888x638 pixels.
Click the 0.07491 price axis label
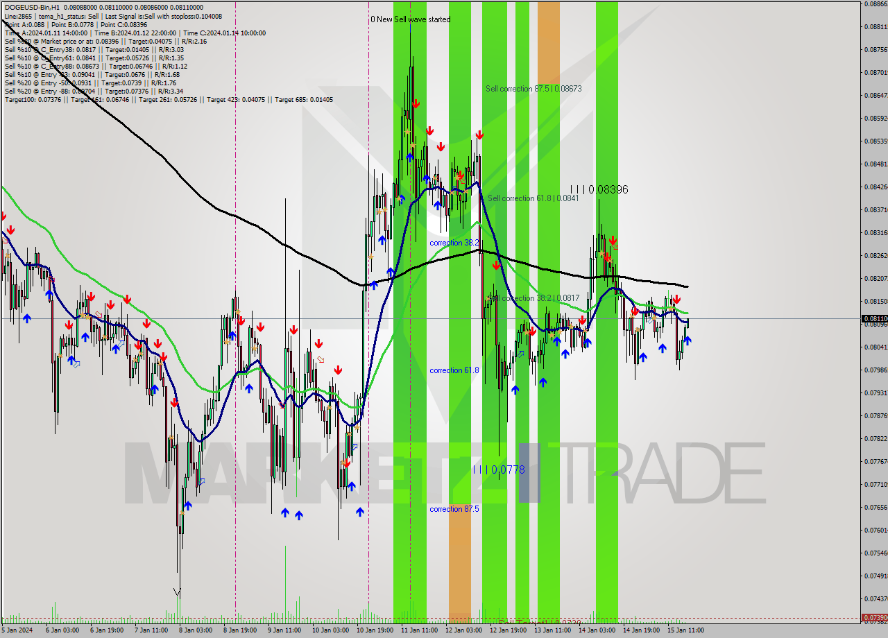[876, 576]
